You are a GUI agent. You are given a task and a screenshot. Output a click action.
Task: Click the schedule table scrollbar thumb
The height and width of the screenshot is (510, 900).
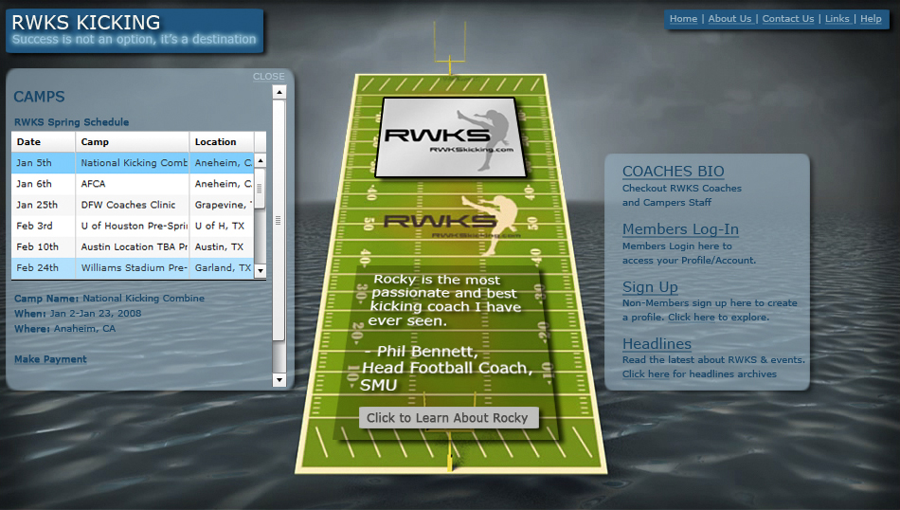tap(260, 188)
